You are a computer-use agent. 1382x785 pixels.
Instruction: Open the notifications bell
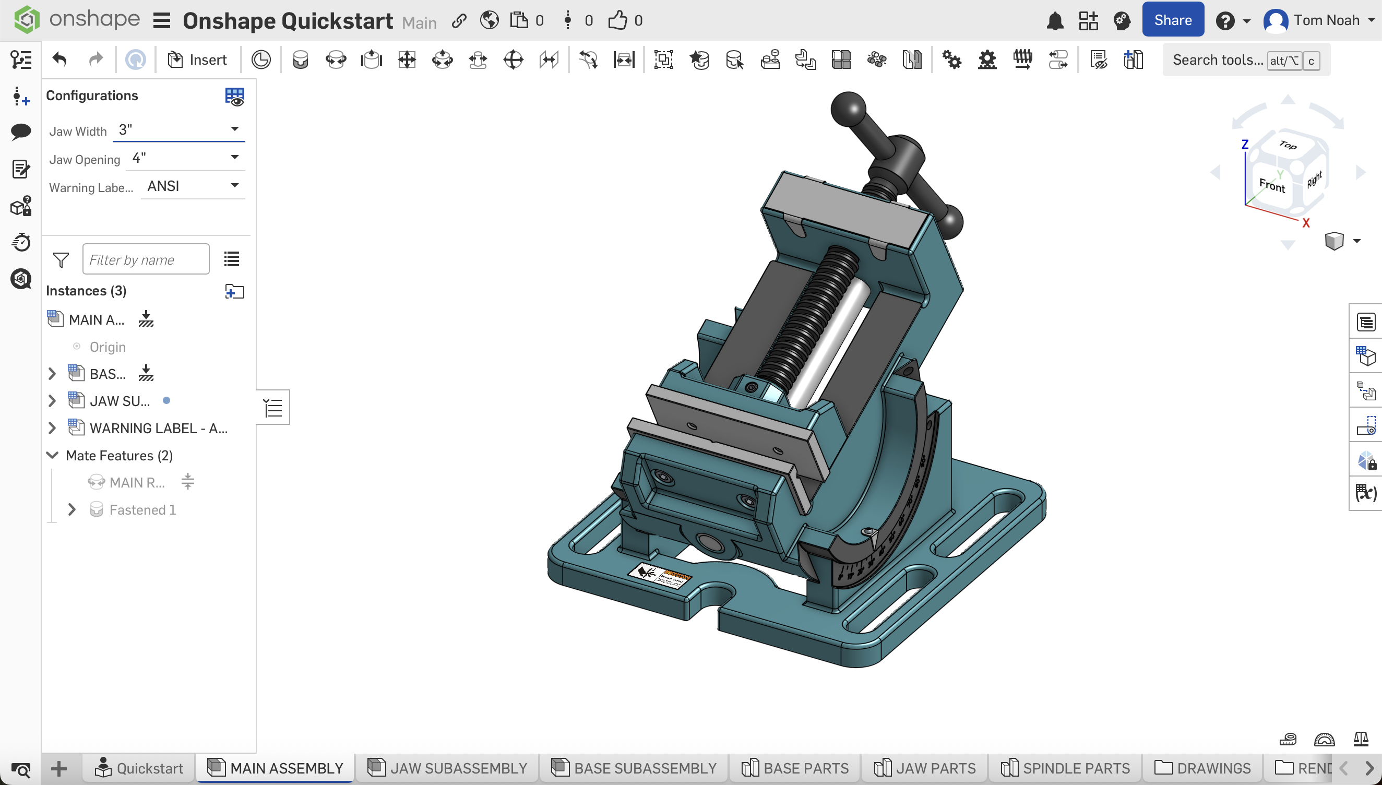(x=1055, y=21)
